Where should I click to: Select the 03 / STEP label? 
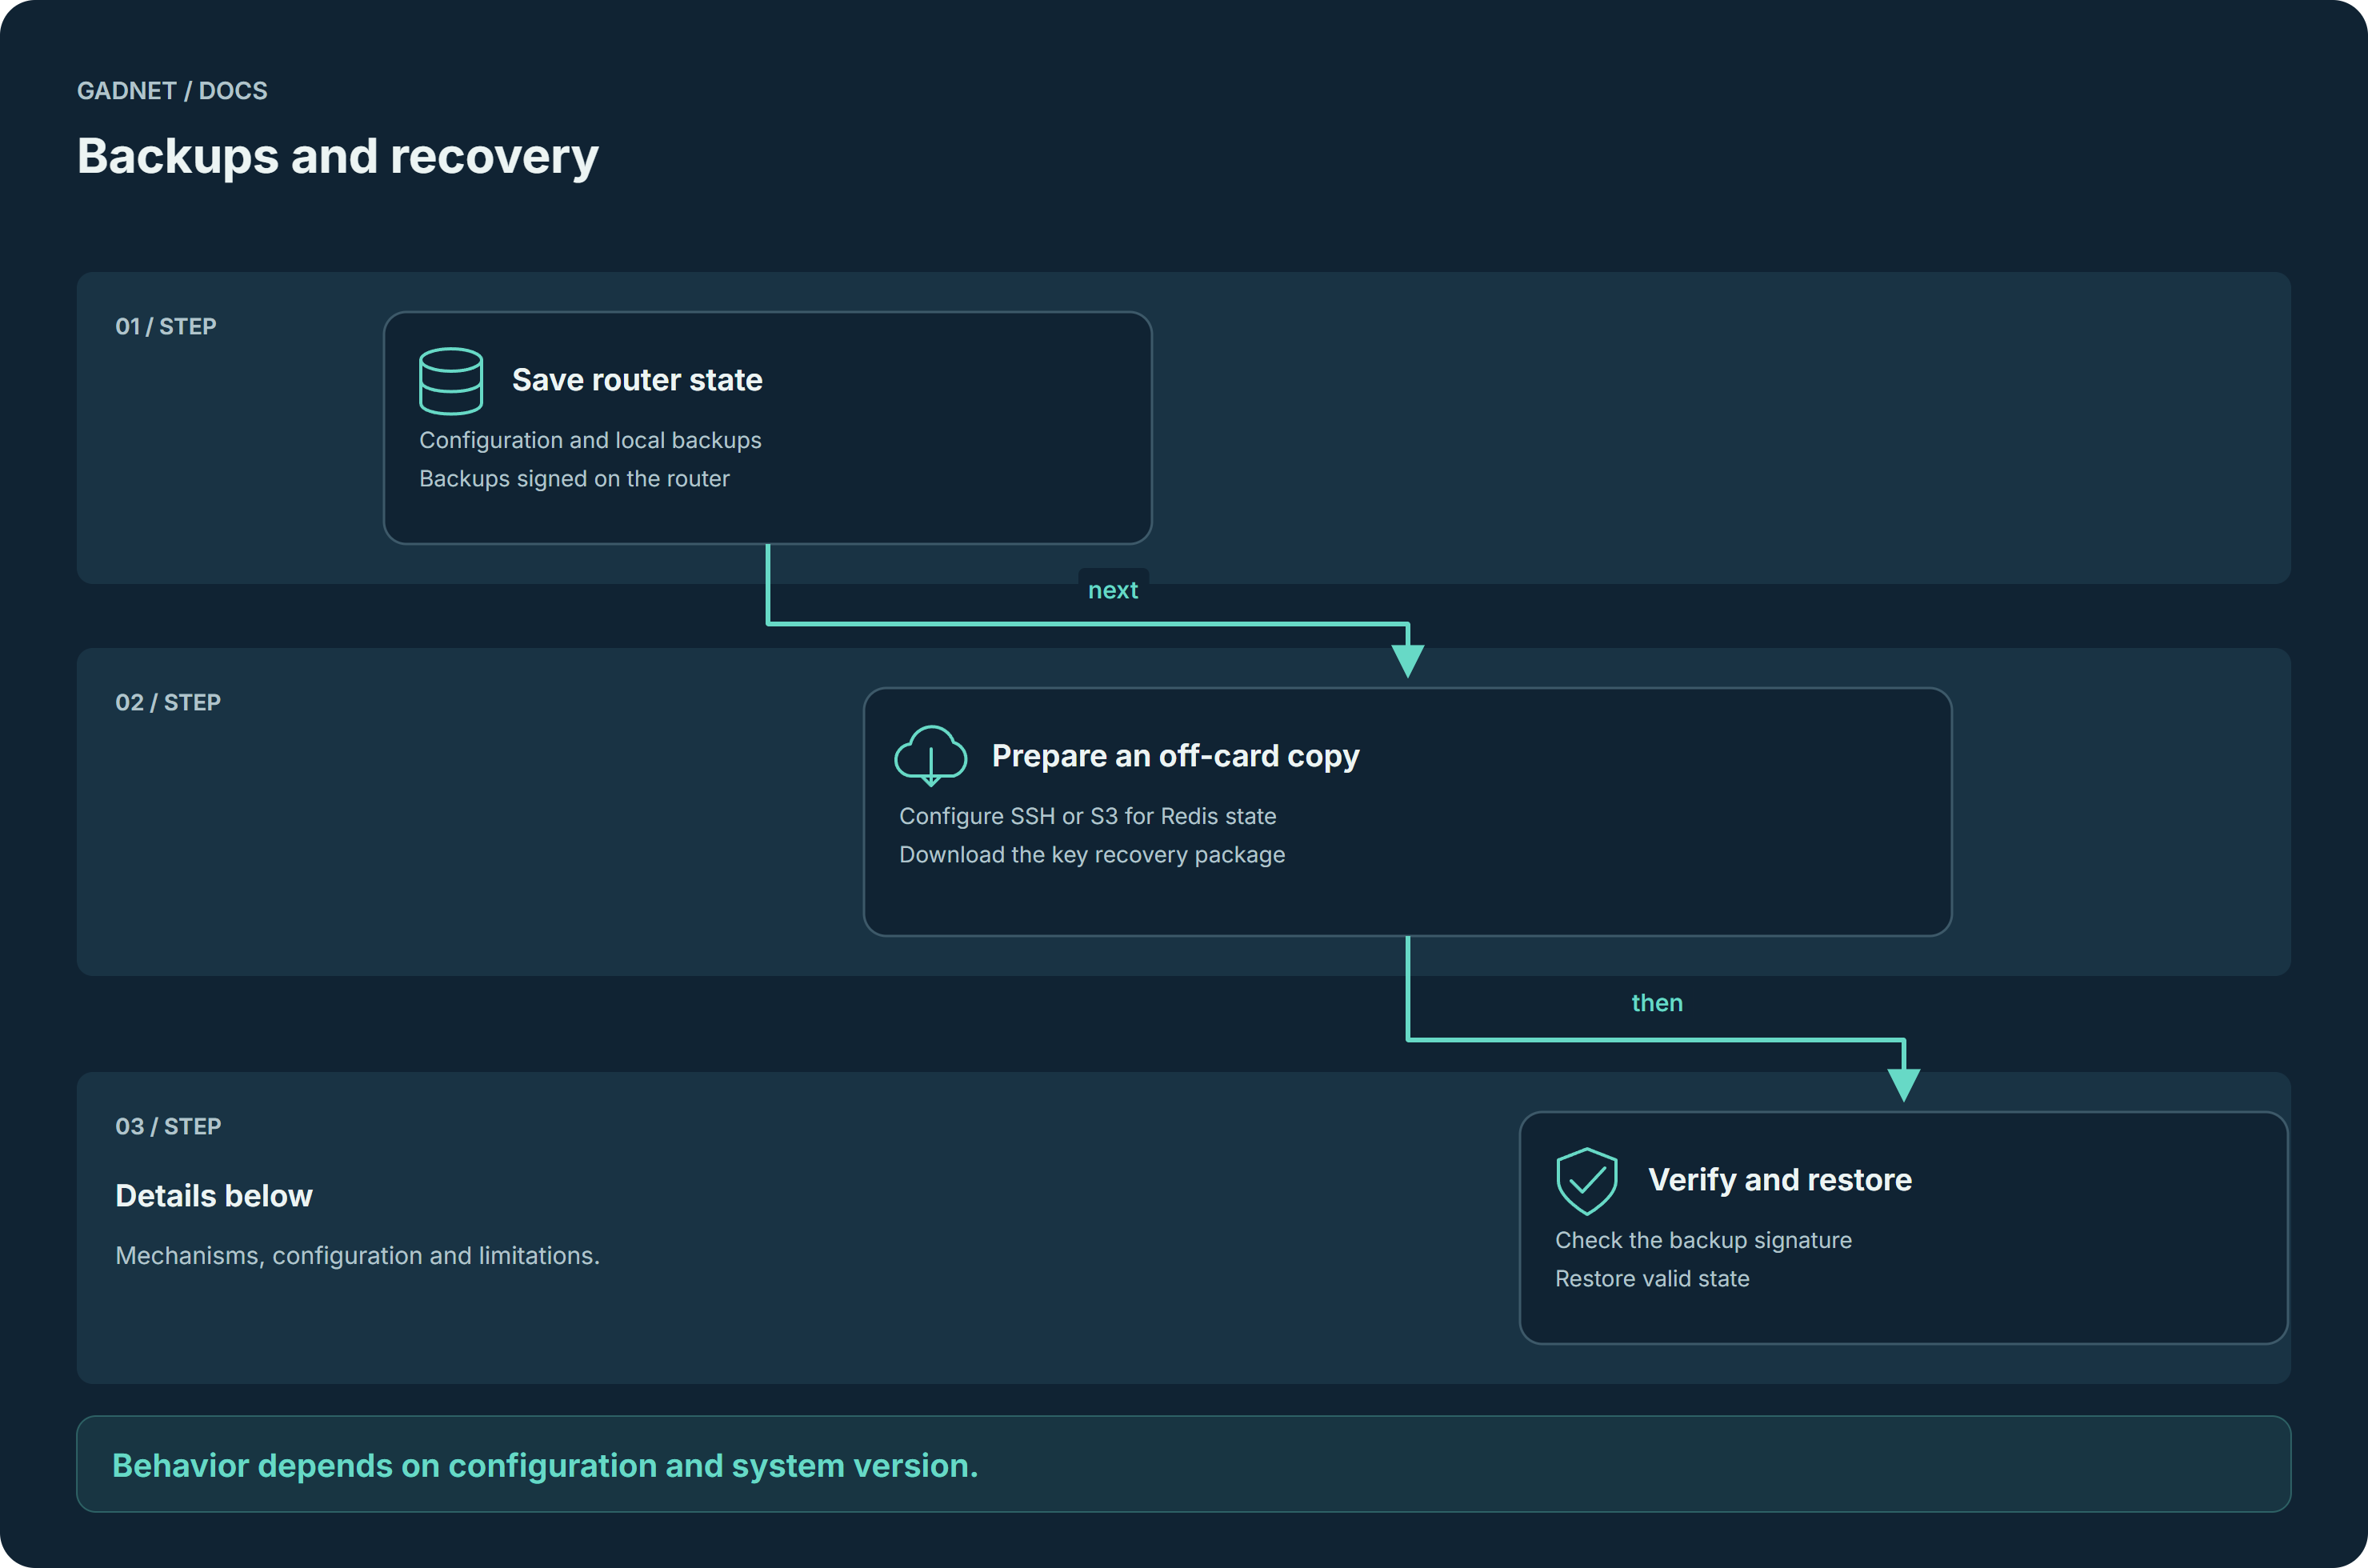168,1127
